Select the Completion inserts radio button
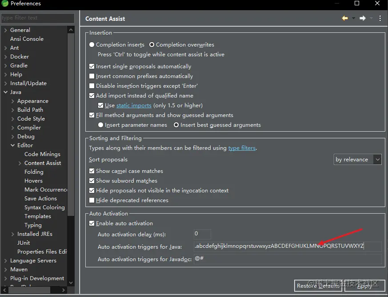Image resolution: width=388 pixels, height=297 pixels. (x=92, y=45)
